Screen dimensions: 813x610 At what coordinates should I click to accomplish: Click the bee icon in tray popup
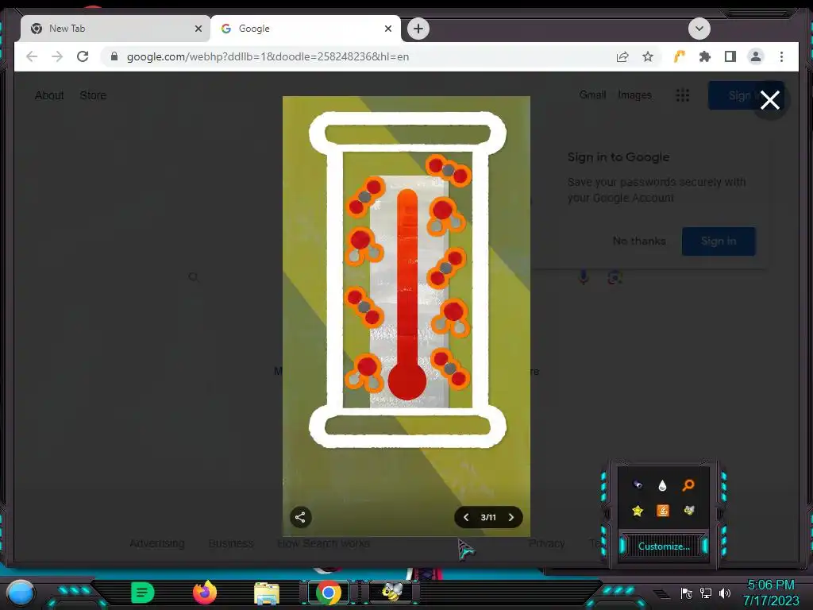[x=688, y=511]
